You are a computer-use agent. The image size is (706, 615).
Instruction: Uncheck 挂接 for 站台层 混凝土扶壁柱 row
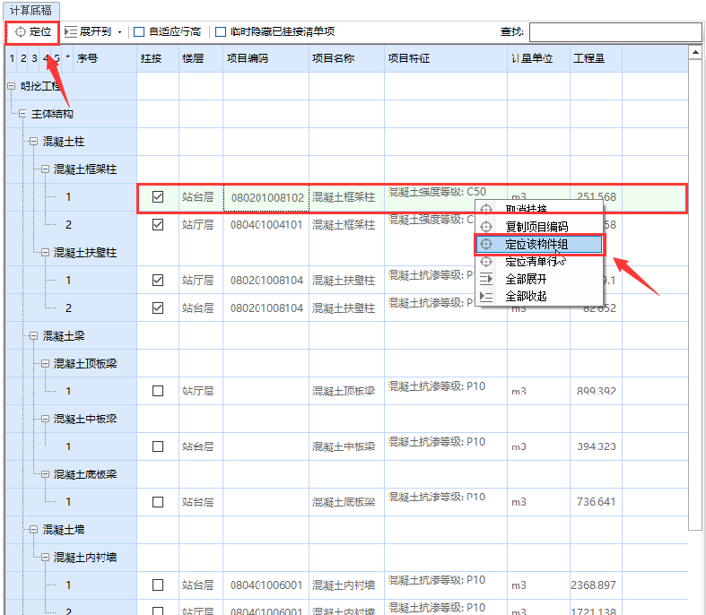coord(158,308)
